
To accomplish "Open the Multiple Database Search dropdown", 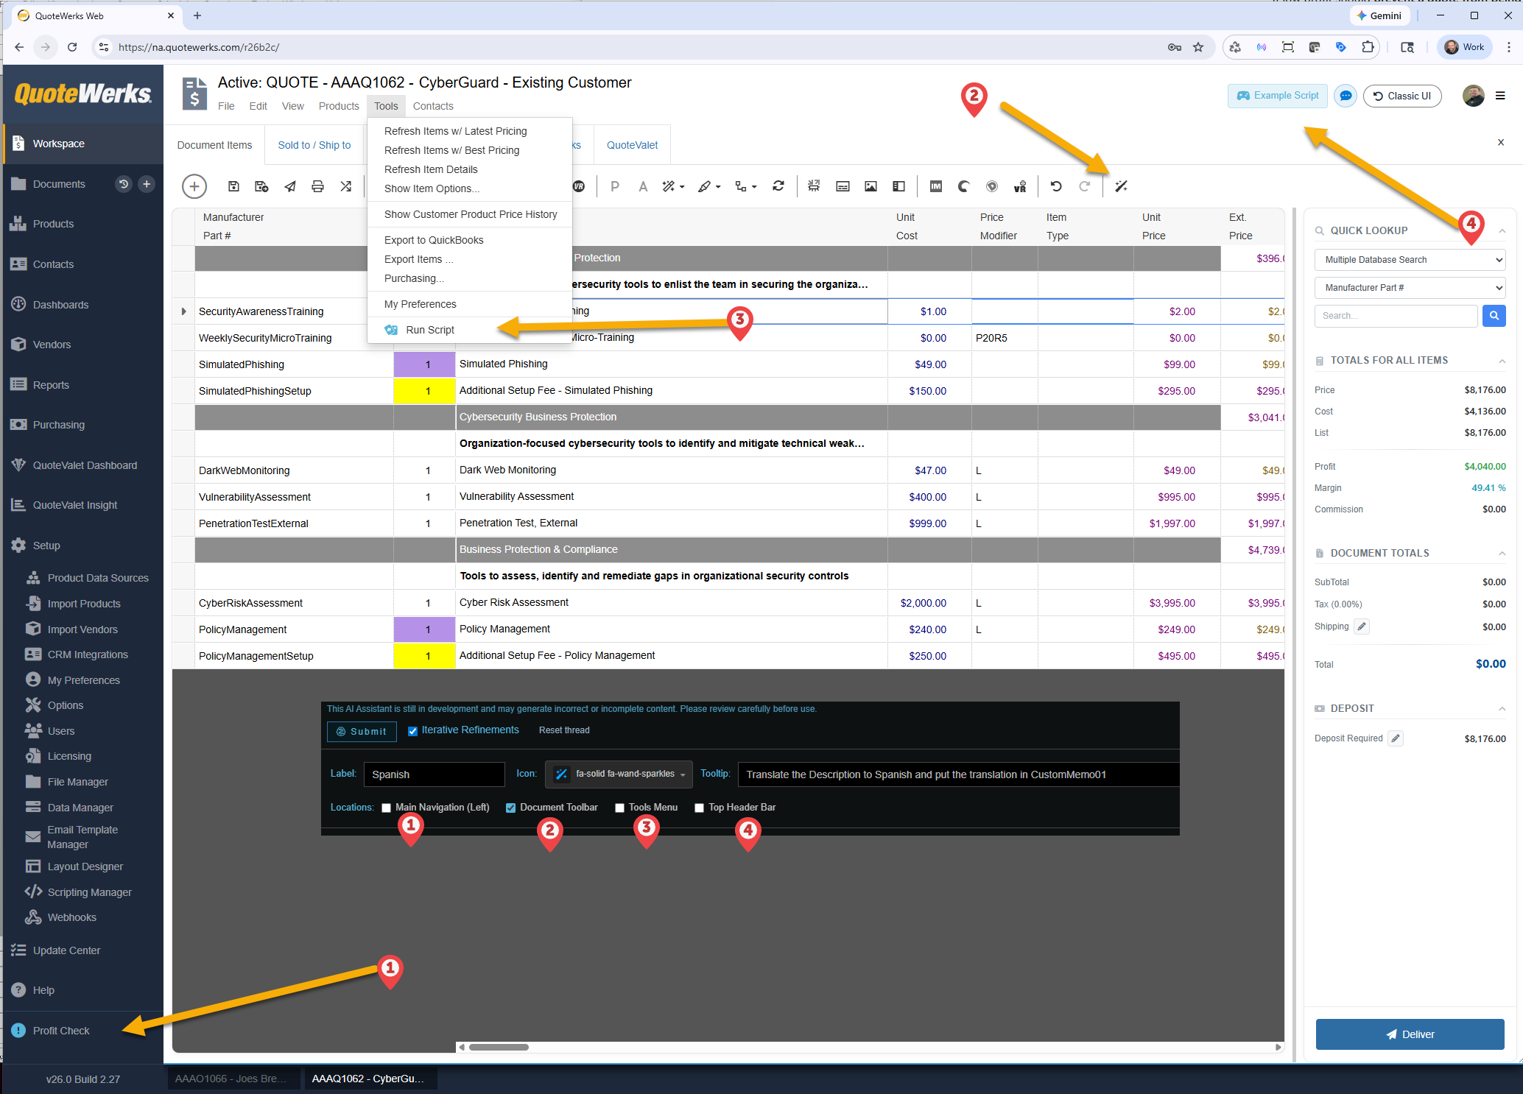I will (1410, 260).
